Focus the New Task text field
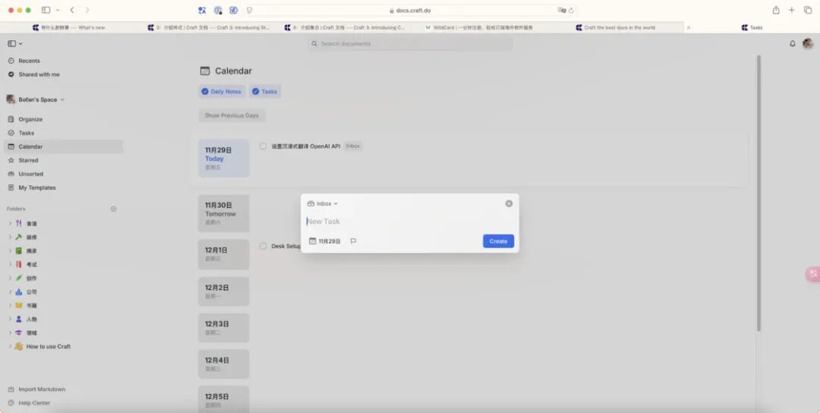Viewport: 820px width, 413px height. (x=409, y=221)
